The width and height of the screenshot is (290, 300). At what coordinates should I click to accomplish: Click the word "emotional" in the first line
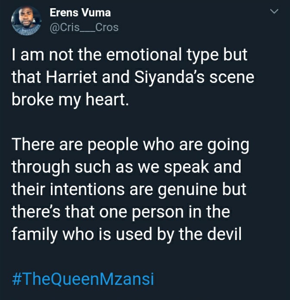coord(144,54)
